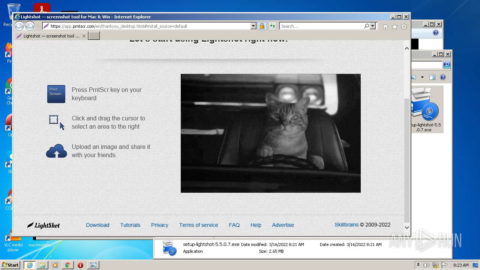
Task: Click the volume speaker tray icon
Action: (426, 265)
